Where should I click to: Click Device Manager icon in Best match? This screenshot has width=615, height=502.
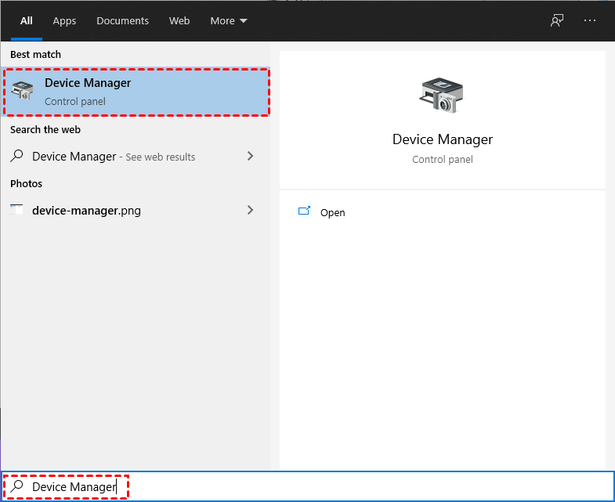point(24,92)
